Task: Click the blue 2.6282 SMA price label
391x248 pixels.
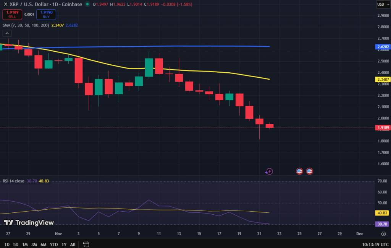Action: point(383,47)
